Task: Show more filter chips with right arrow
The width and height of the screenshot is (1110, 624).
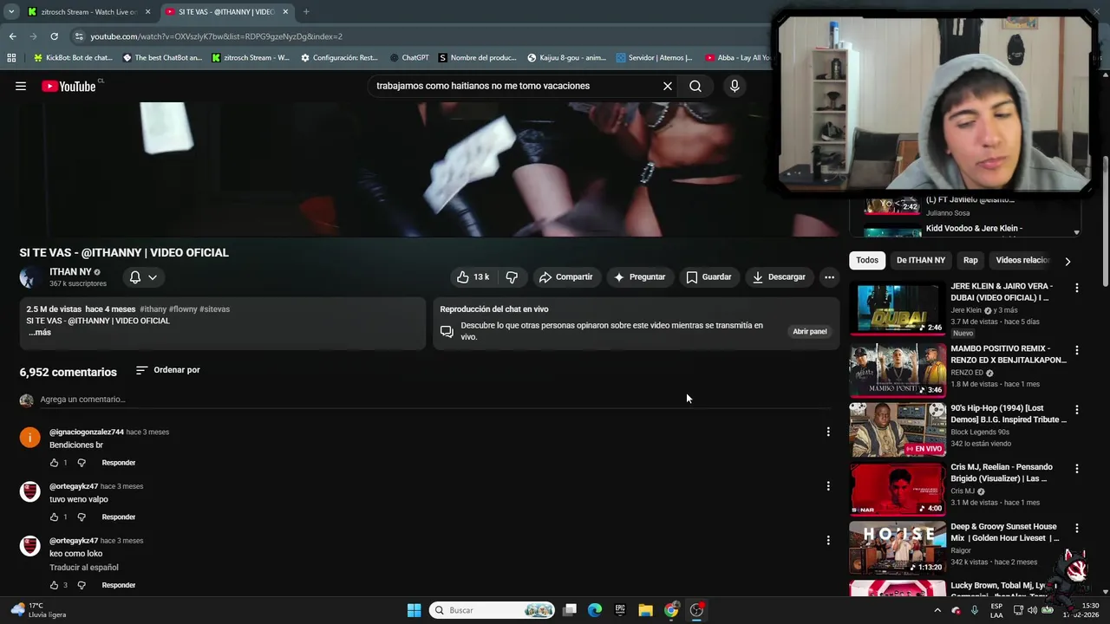Action: pyautogui.click(x=1068, y=261)
